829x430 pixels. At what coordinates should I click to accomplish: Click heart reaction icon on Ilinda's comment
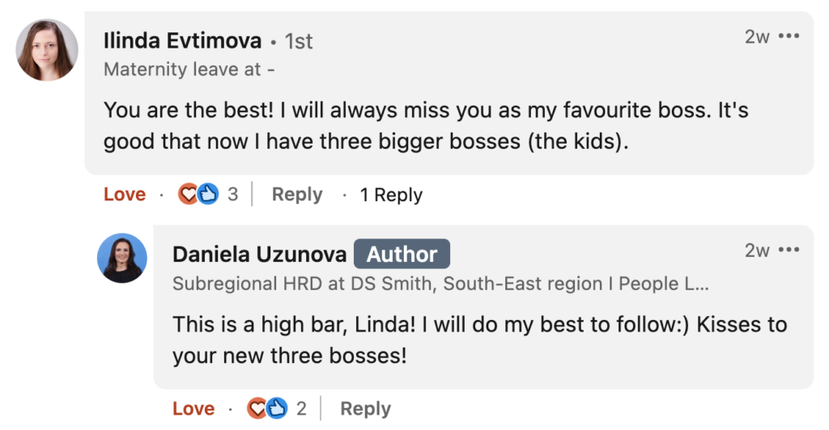coord(189,195)
